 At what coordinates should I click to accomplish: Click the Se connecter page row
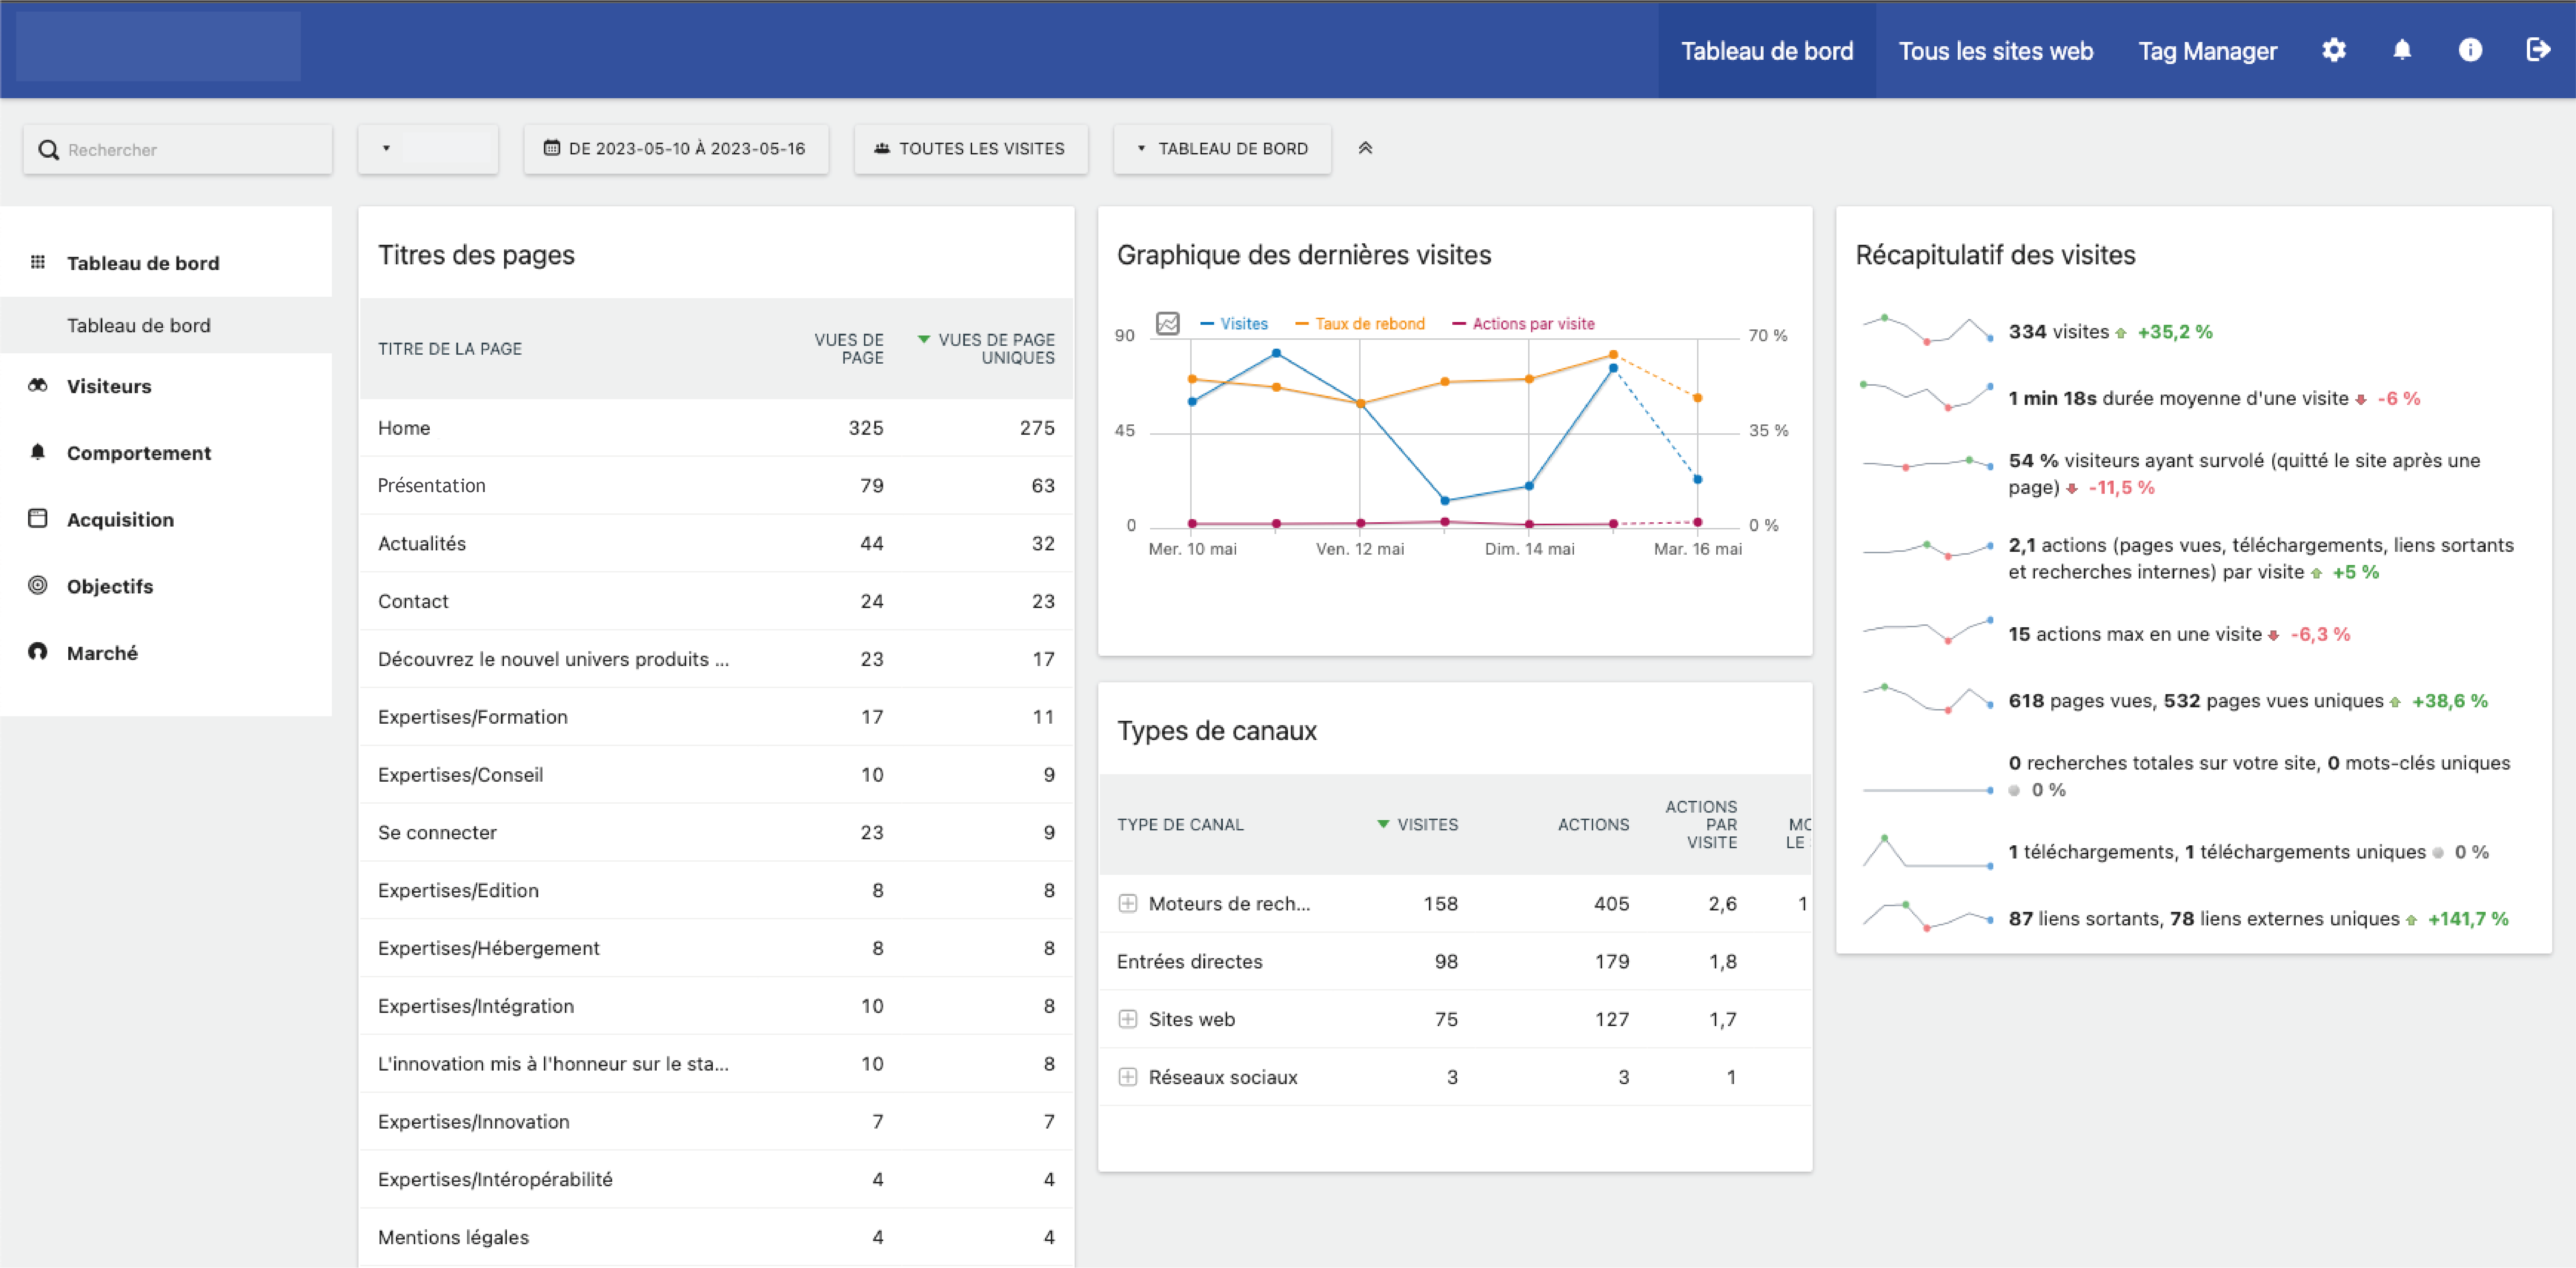(x=716, y=832)
